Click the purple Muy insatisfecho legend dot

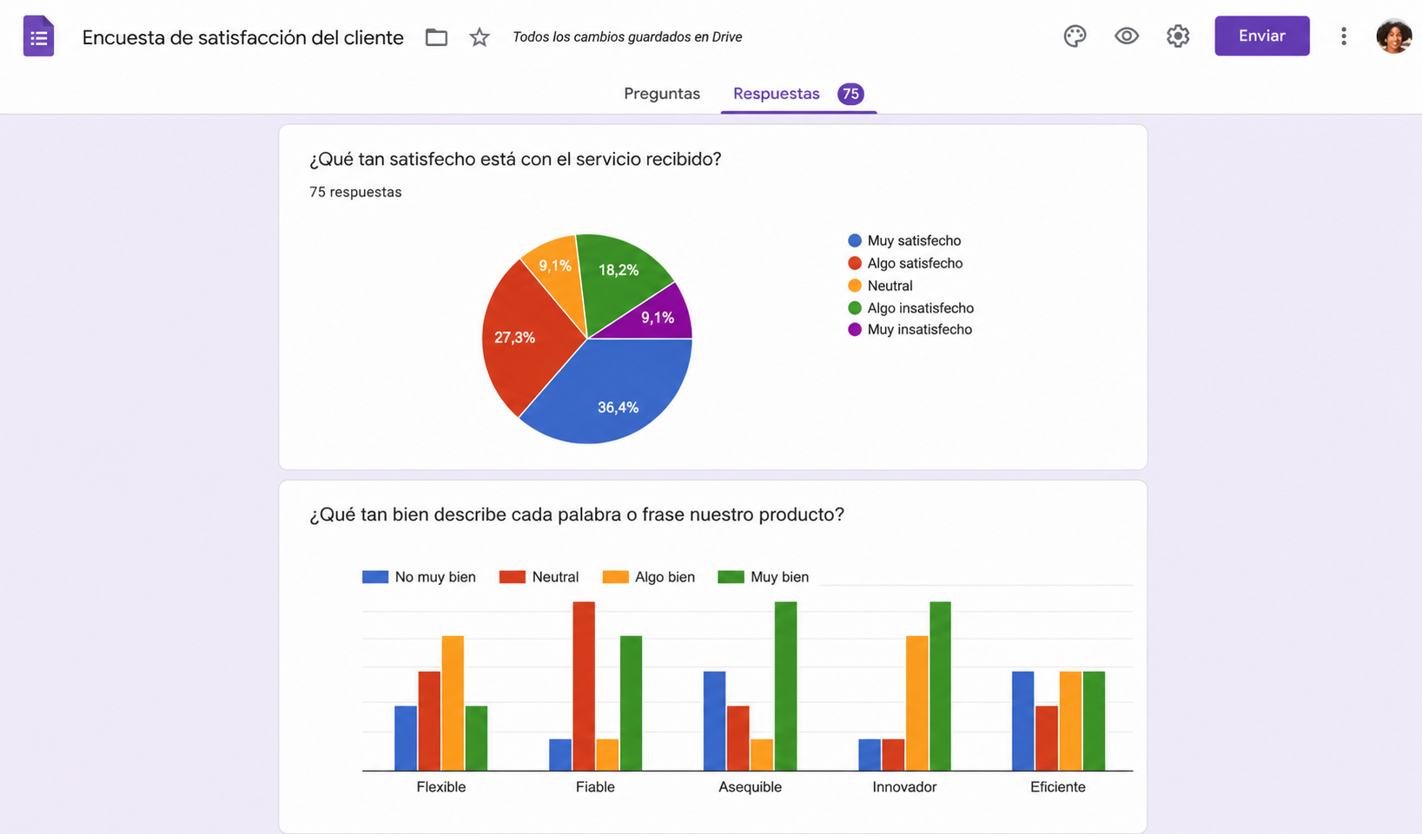pos(855,330)
